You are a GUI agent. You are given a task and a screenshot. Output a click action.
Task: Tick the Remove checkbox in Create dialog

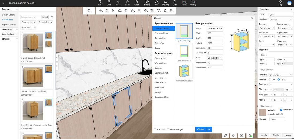pos(155,129)
